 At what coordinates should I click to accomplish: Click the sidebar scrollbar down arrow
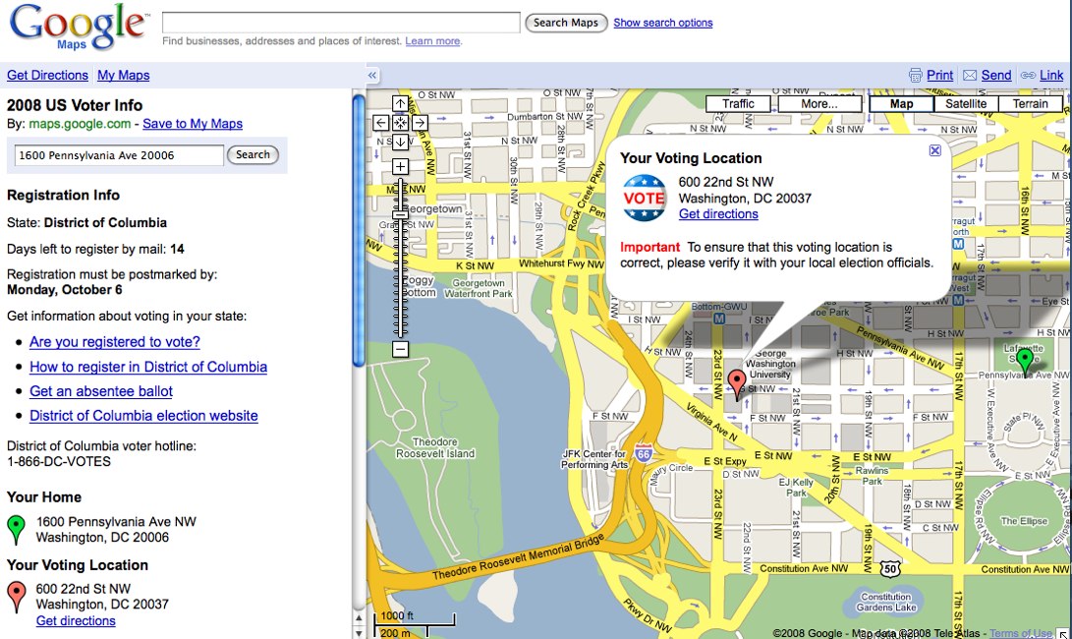(359, 632)
